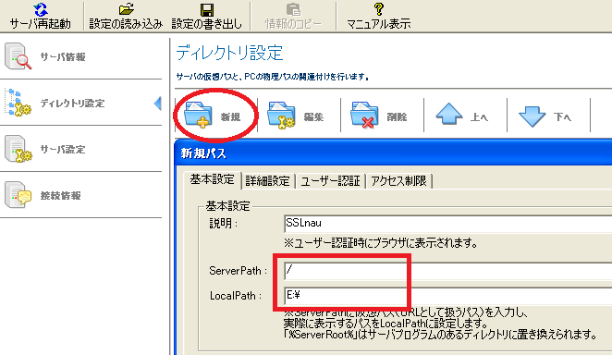Click the 削除 delete folder icon
This screenshot has width=612, height=355.
click(364, 115)
